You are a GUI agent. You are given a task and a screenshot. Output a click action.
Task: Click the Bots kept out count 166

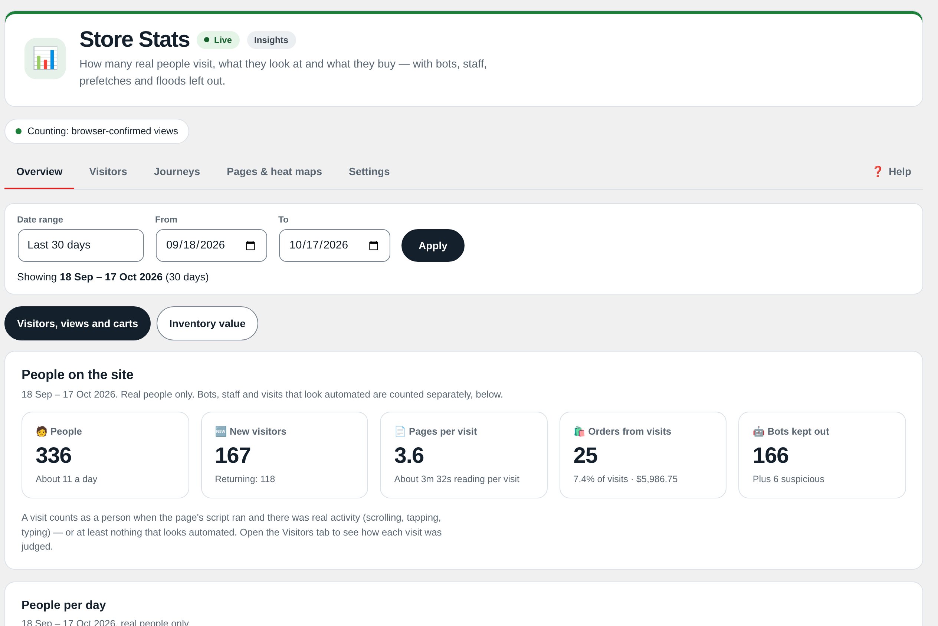(771, 455)
